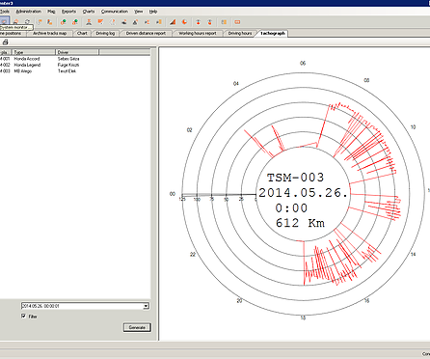Open the orange pie chart toolbar icon
This screenshot has width=430, height=359.
tap(184, 22)
